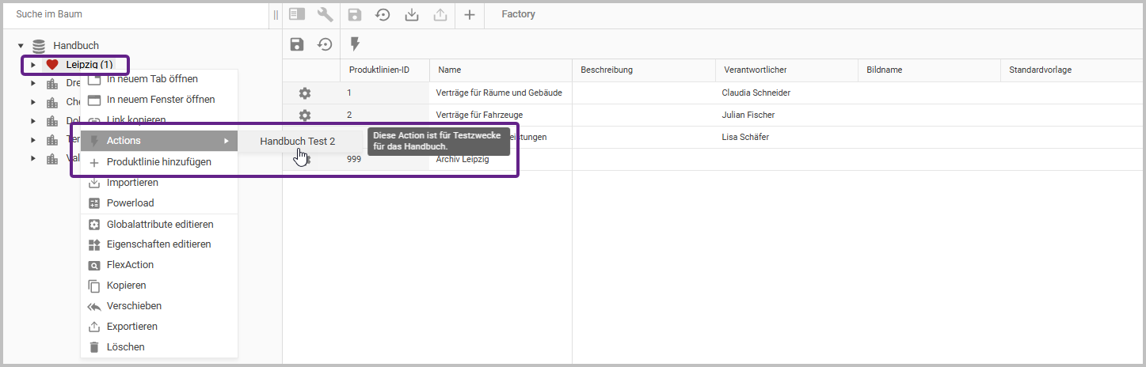Collapse the Handbuch root tree node
The height and width of the screenshot is (367, 1146).
coord(21,46)
